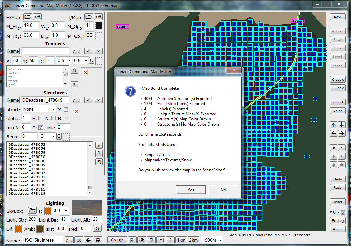The width and height of the screenshot is (351, 246).
Task: Remove texture with Textures x button
Action: coord(98,51)
